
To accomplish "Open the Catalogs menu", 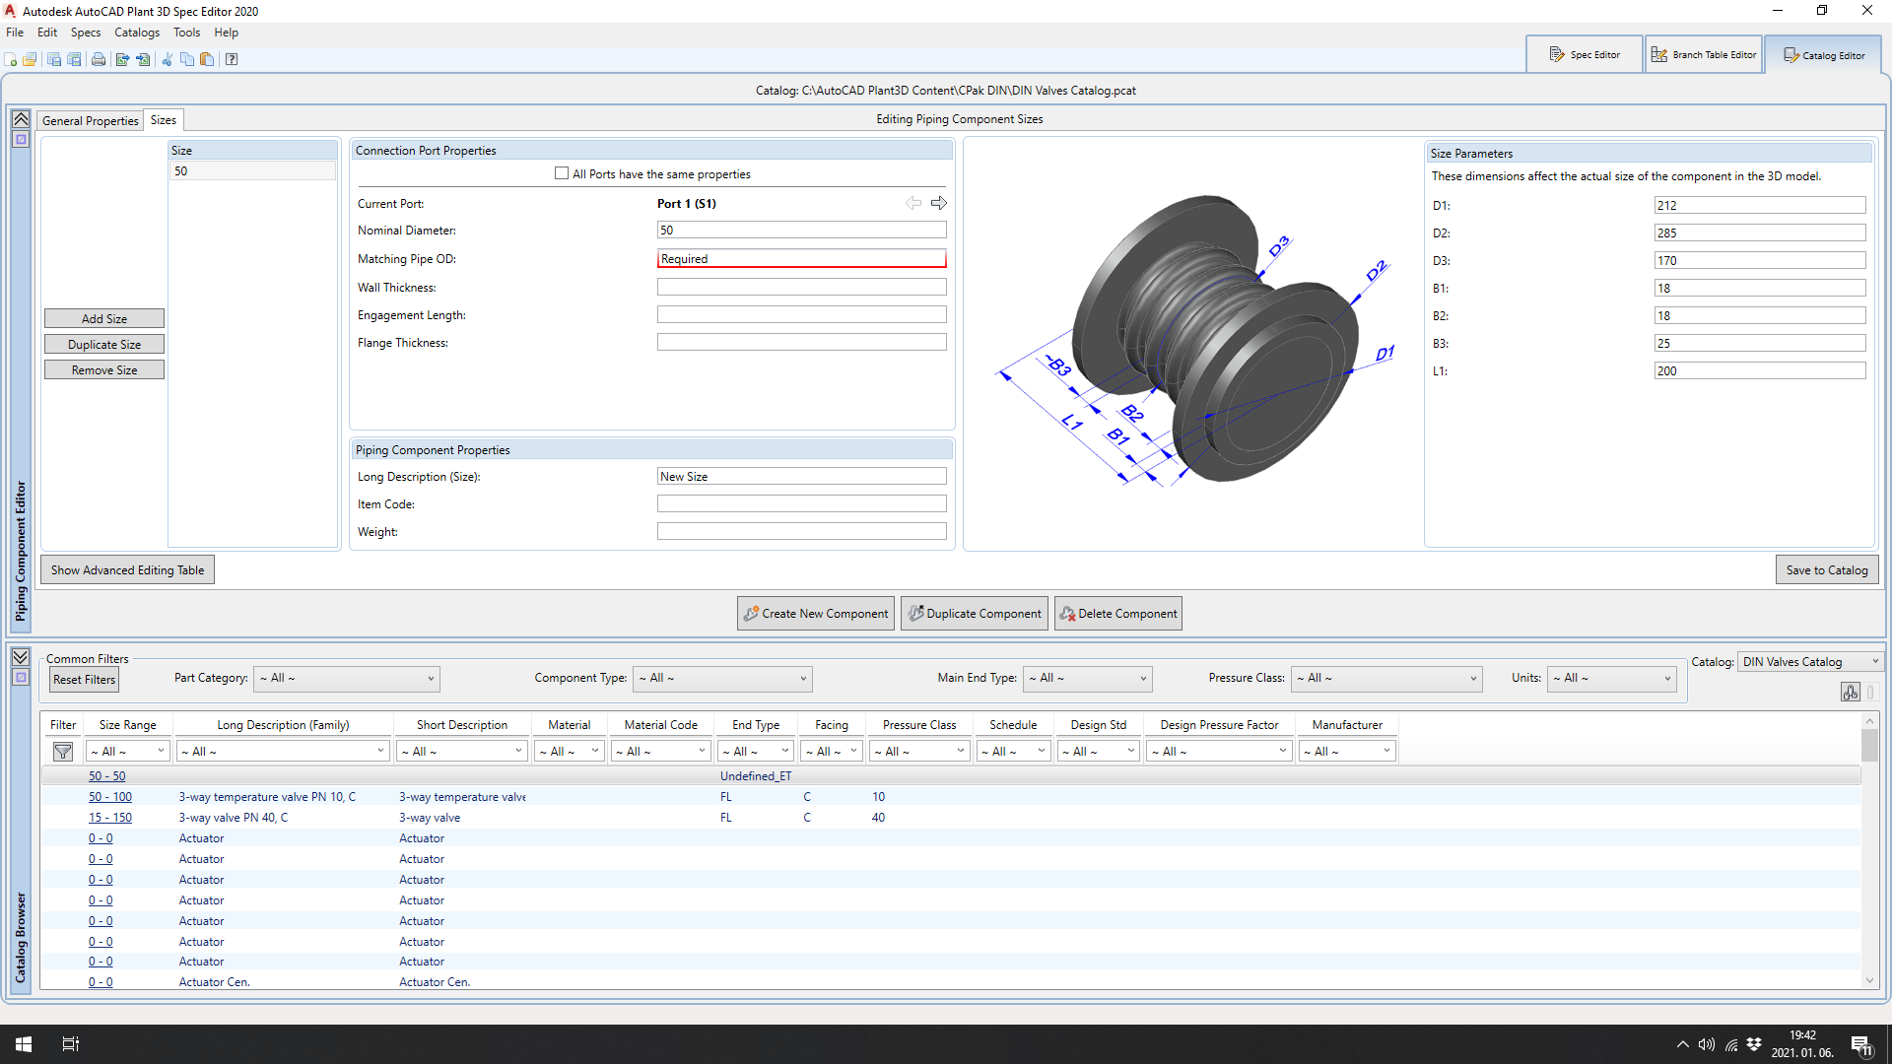I will pyautogui.click(x=136, y=33).
